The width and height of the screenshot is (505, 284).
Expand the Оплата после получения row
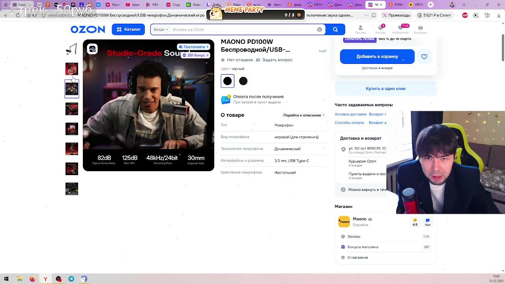coord(273,99)
